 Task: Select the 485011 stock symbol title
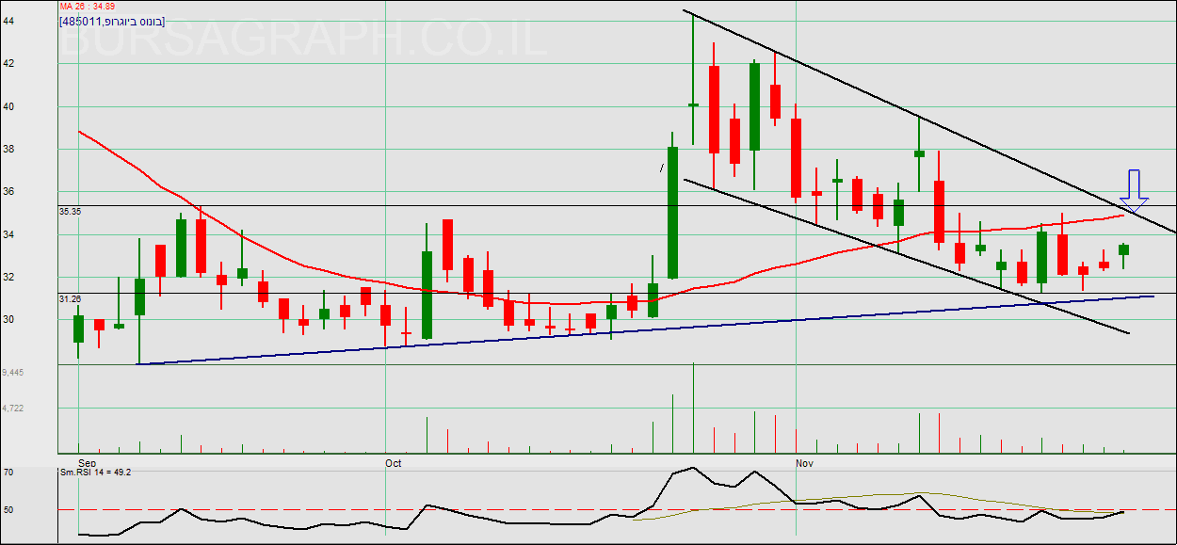112,20
